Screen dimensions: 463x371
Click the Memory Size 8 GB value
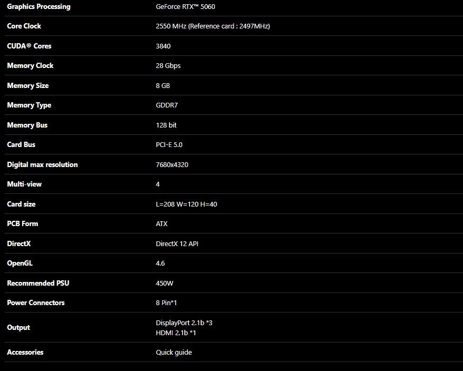tap(163, 85)
